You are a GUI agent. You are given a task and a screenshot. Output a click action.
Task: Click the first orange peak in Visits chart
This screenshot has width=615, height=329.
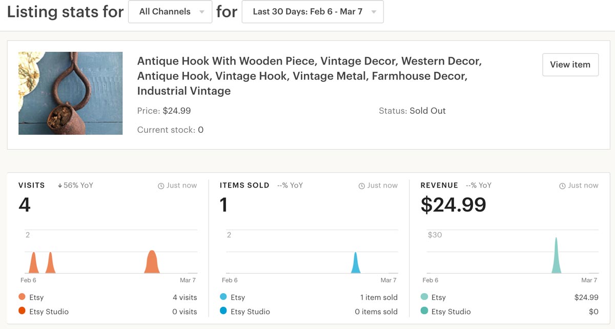click(x=33, y=264)
